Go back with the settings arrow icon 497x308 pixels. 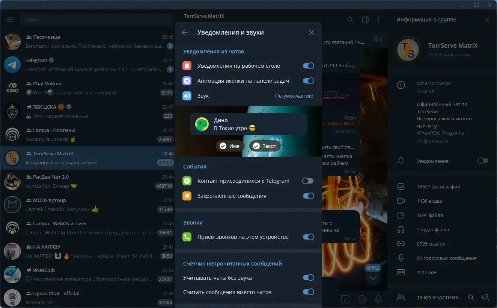click(185, 32)
